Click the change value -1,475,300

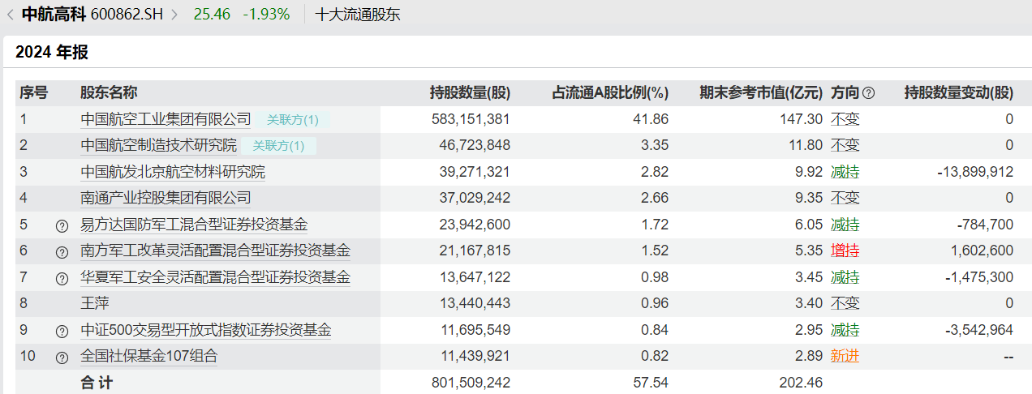coord(979,277)
